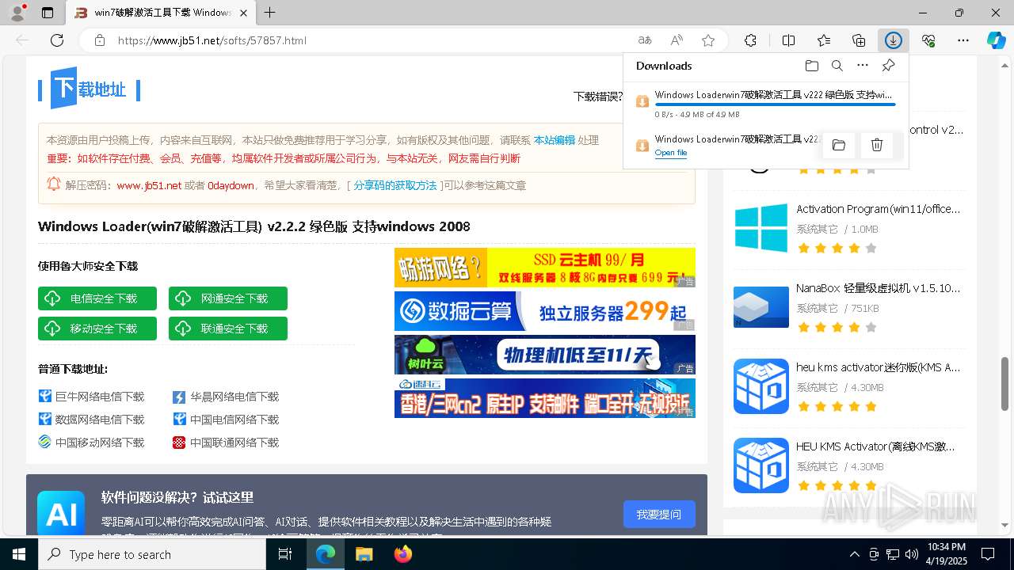
Task: View site information lock icon
Action: (100, 40)
